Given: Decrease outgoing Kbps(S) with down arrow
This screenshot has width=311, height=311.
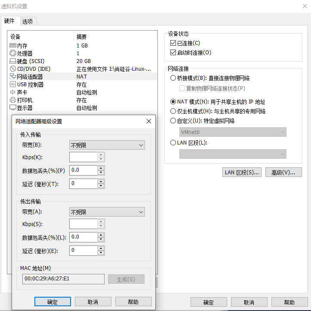Looking at the screenshot, I should point(101,226).
